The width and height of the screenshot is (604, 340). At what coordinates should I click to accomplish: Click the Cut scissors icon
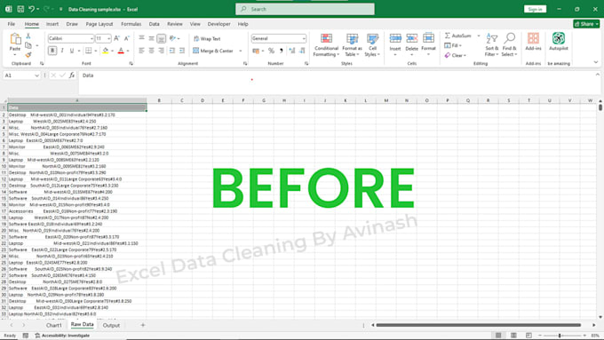click(x=28, y=36)
